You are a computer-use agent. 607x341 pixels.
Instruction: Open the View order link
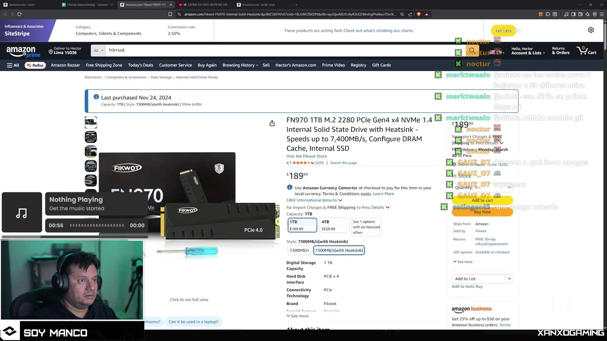pyautogui.click(x=192, y=104)
